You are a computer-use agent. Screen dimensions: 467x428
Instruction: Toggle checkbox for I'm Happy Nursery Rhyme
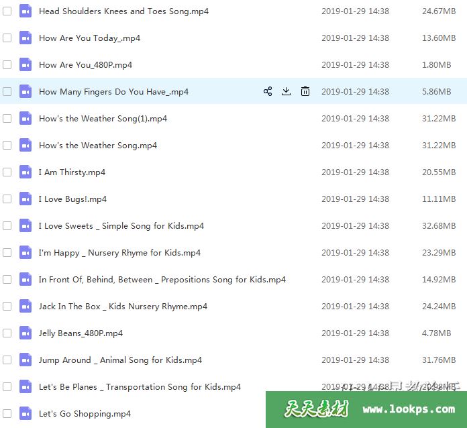[7, 253]
